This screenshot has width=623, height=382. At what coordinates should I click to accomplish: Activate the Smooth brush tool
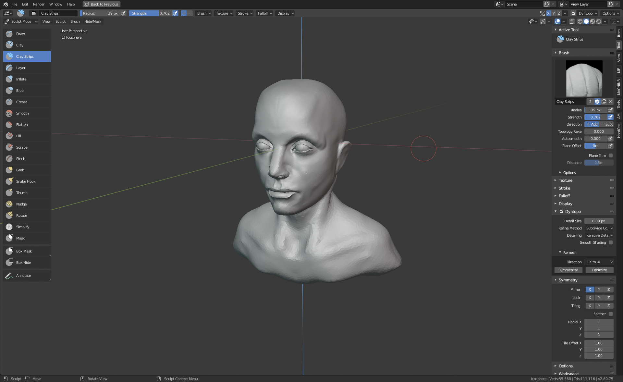coord(22,113)
